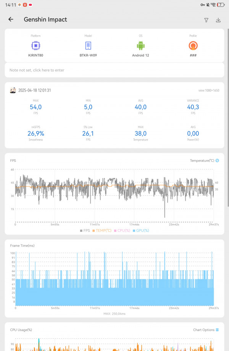Image resolution: width=229 pixels, height=351 pixels.
Task: Click the note field to enter a note
Action: coord(114,70)
